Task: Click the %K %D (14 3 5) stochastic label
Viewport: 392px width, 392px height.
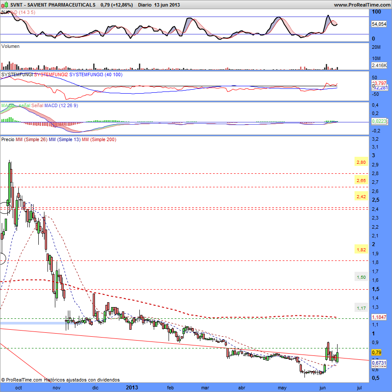Action: 18,12
